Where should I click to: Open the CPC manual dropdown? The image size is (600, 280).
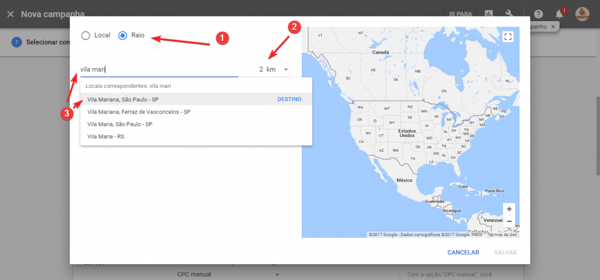tap(229, 274)
